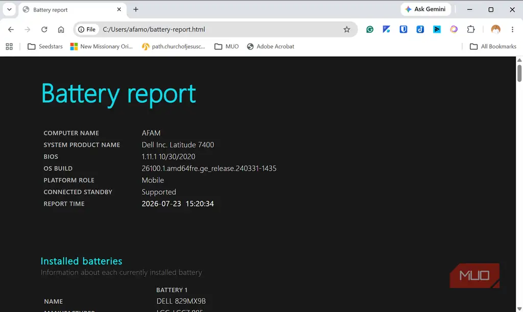Open the apps grid shortcut

9,46
